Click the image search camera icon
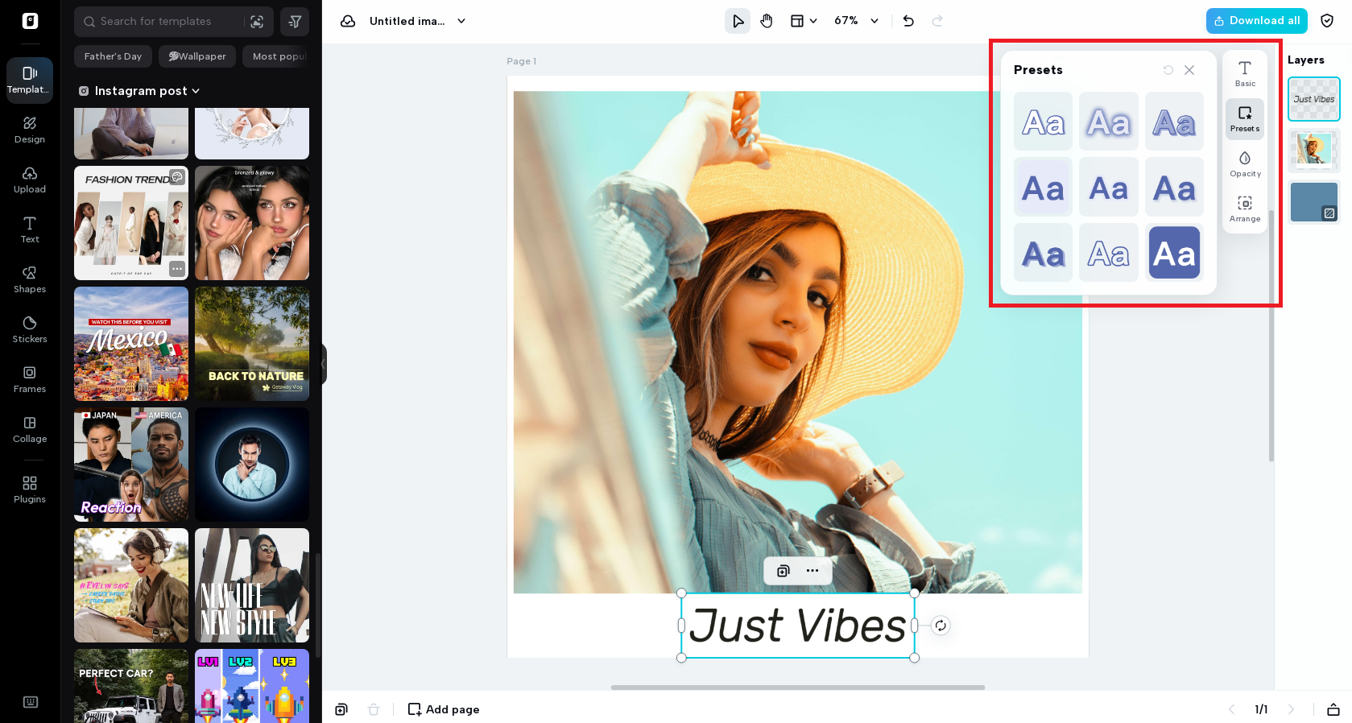The image size is (1352, 723). pyautogui.click(x=257, y=22)
